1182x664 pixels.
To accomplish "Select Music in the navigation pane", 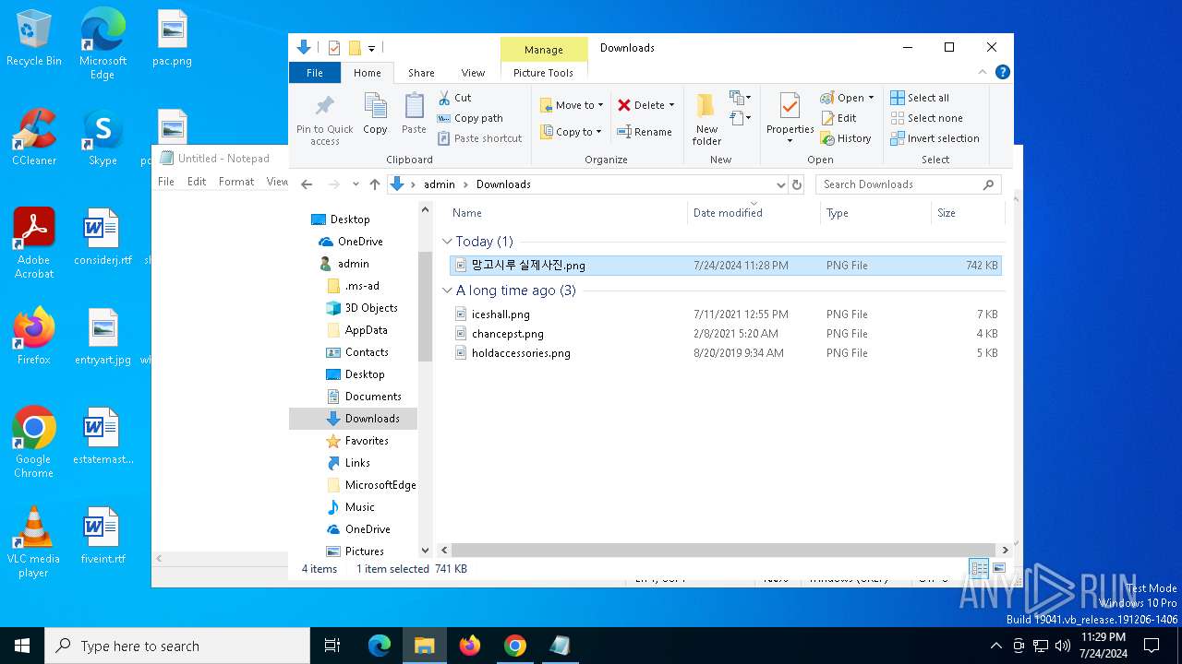I will (360, 507).
